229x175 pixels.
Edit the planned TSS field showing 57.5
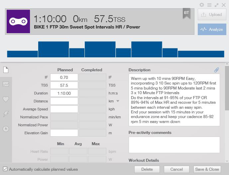point(64,85)
